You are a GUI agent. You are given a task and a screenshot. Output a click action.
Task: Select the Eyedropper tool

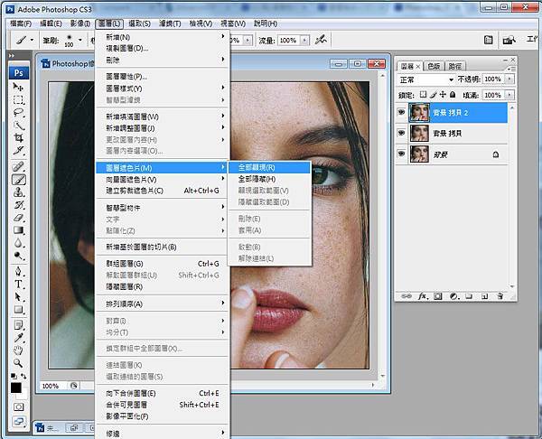pyautogui.click(x=18, y=338)
